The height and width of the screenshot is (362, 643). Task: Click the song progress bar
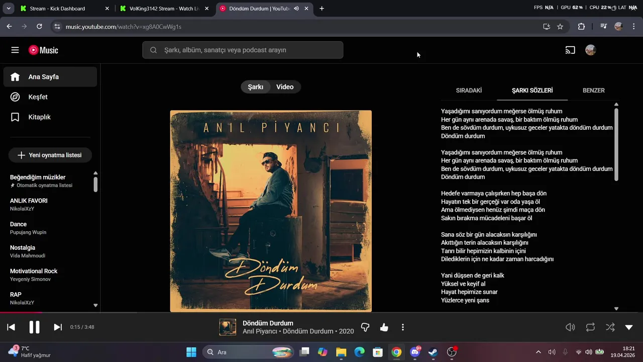pyautogui.click(x=321, y=313)
